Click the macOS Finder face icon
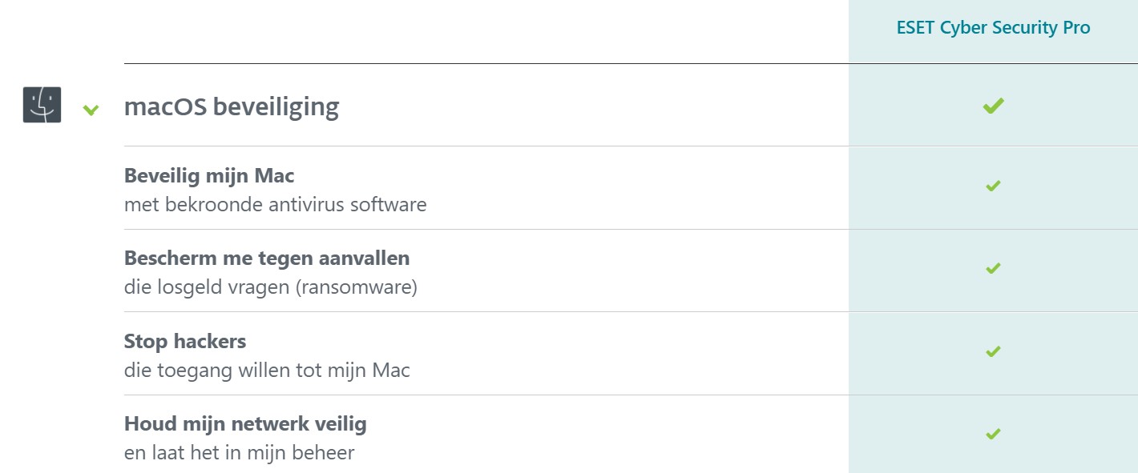Screen dimensions: 1138x473 (x=42, y=105)
